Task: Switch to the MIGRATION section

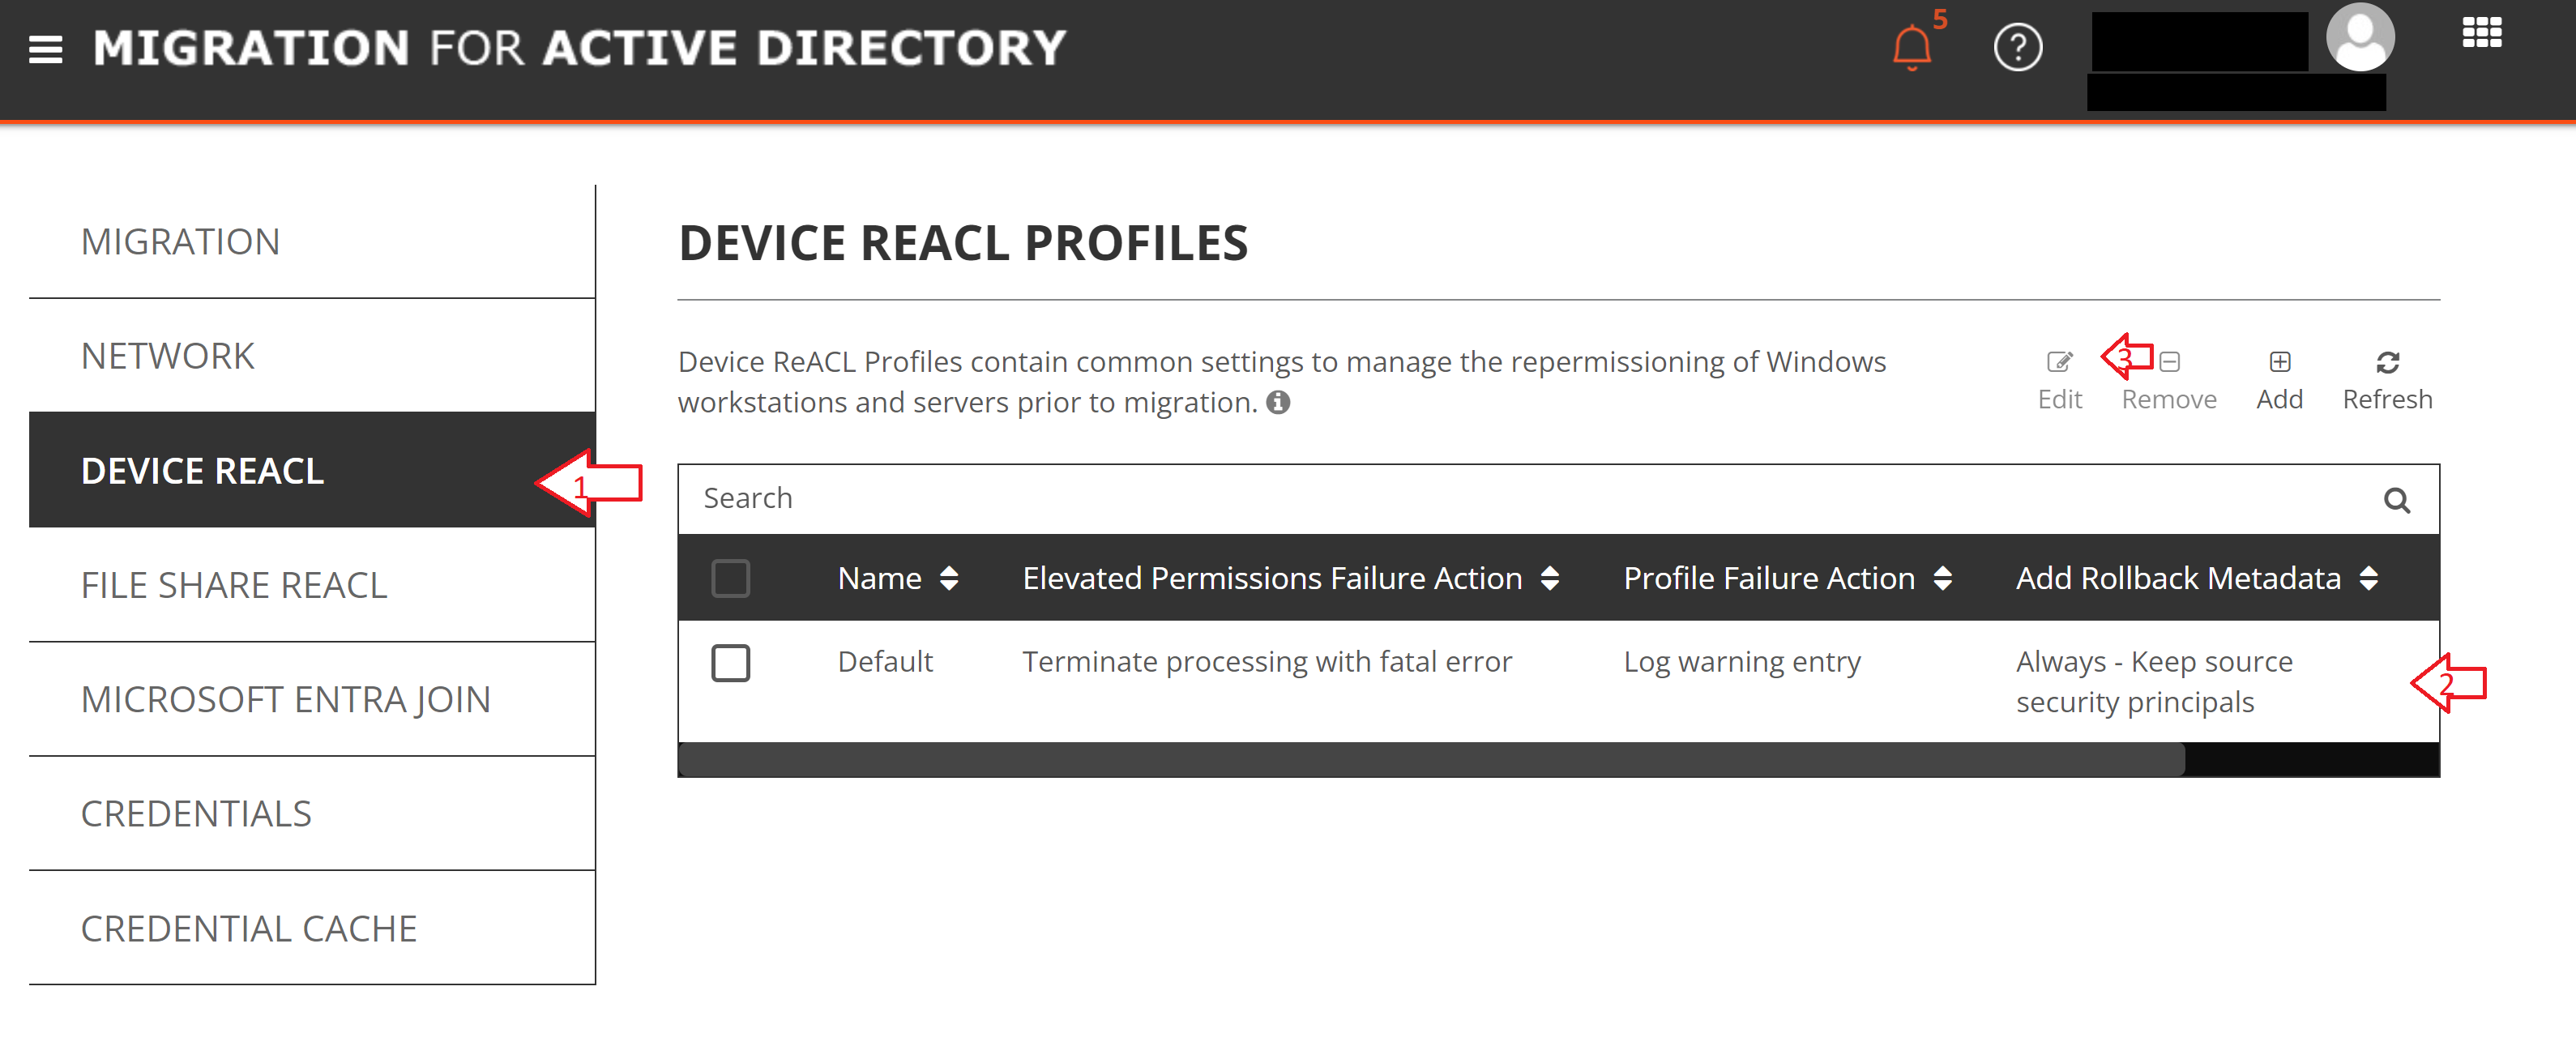Action: [181, 240]
